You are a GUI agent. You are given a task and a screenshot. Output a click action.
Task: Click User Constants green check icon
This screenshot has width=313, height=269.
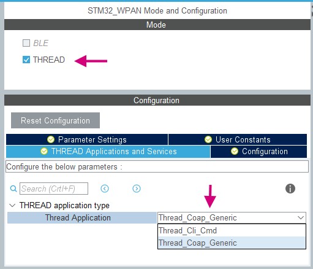pyautogui.click(x=208, y=139)
